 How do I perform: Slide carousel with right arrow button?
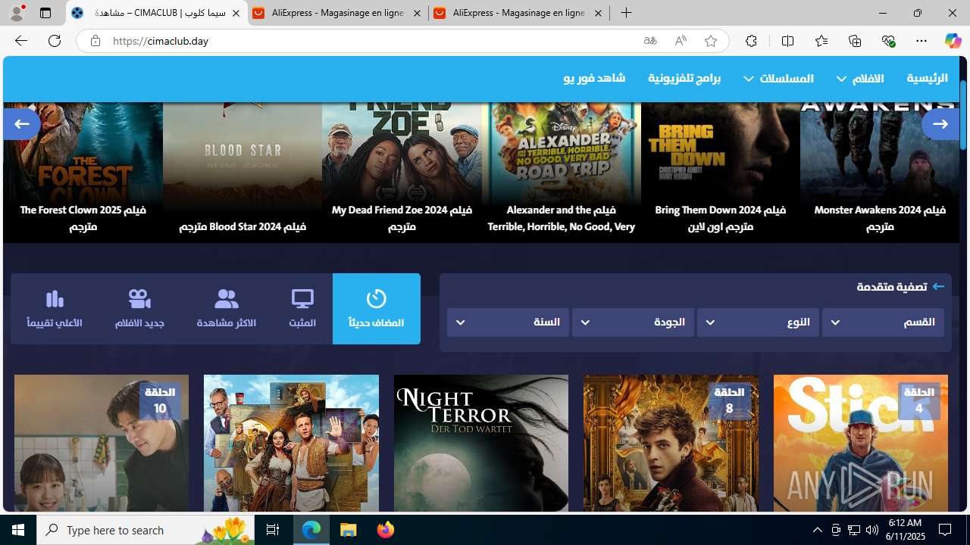point(940,123)
